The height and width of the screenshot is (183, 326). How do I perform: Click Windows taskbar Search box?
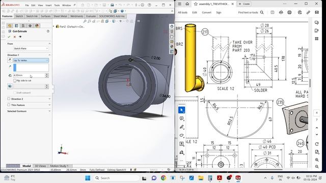(x=117, y=178)
